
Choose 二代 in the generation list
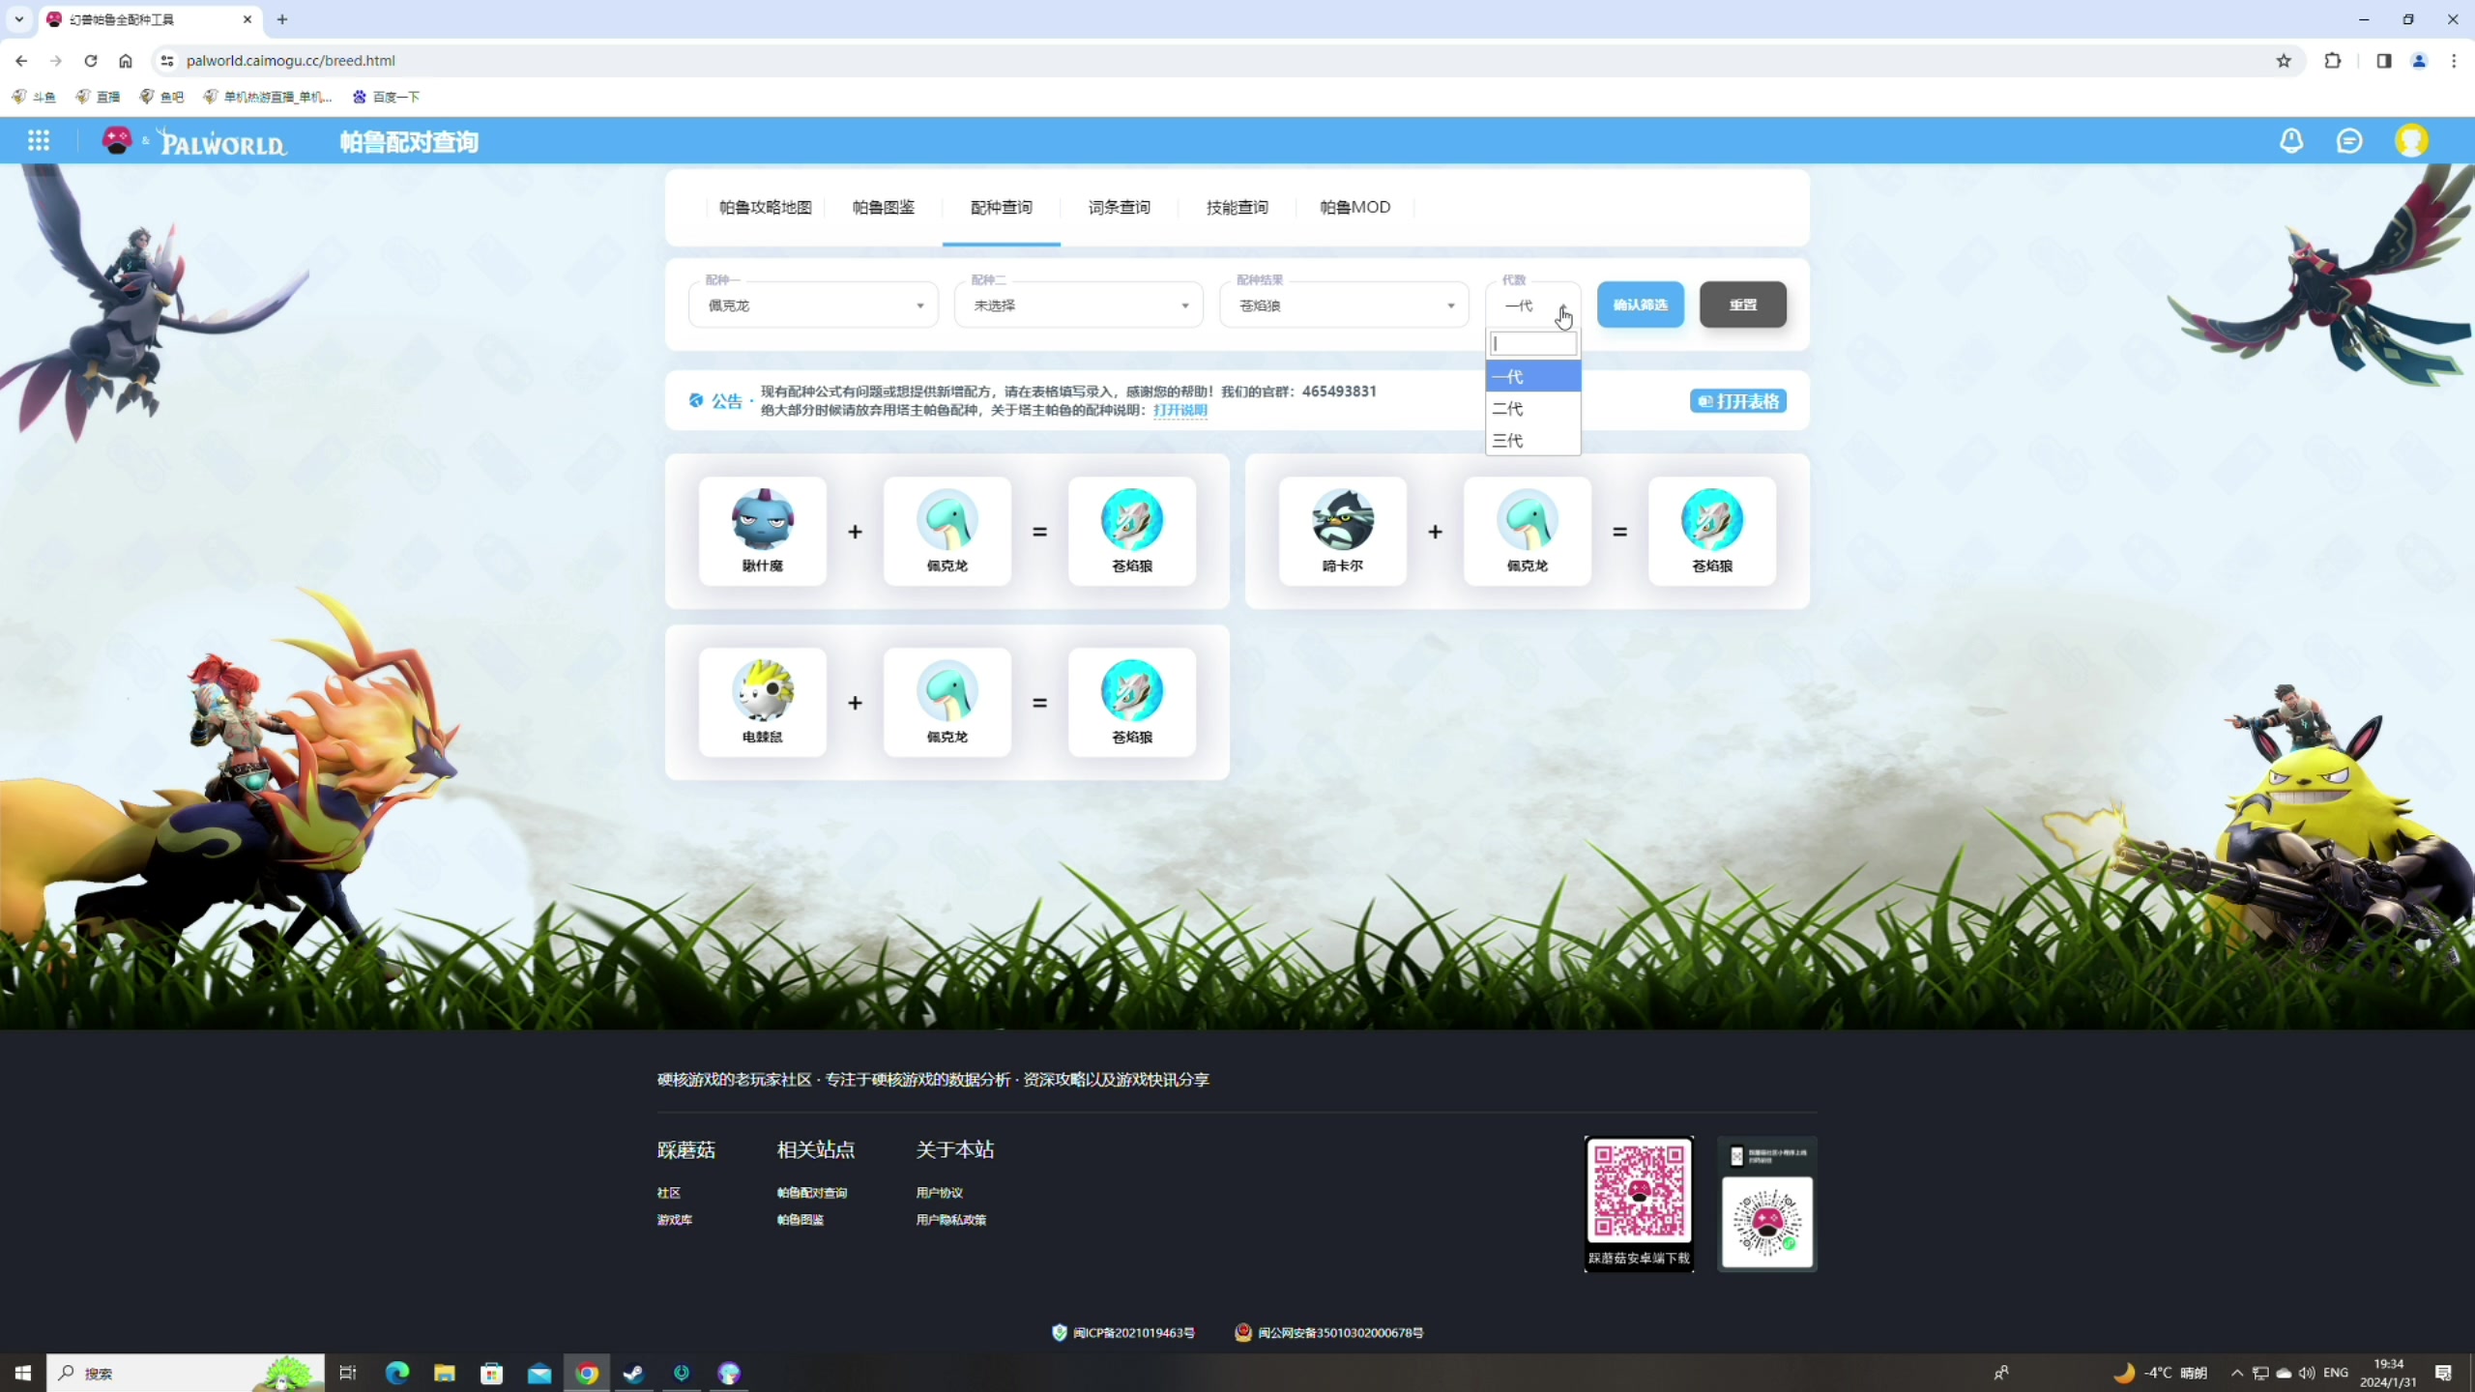(1533, 409)
